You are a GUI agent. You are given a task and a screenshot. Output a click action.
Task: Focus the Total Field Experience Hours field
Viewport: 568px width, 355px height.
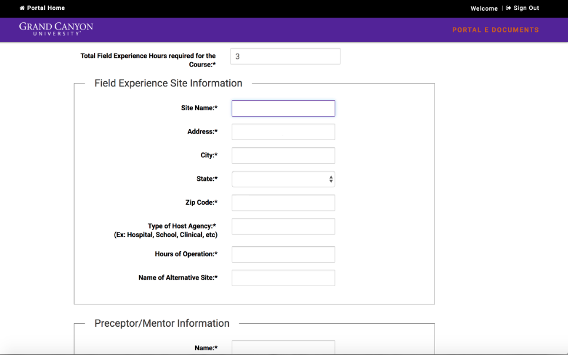click(x=285, y=56)
